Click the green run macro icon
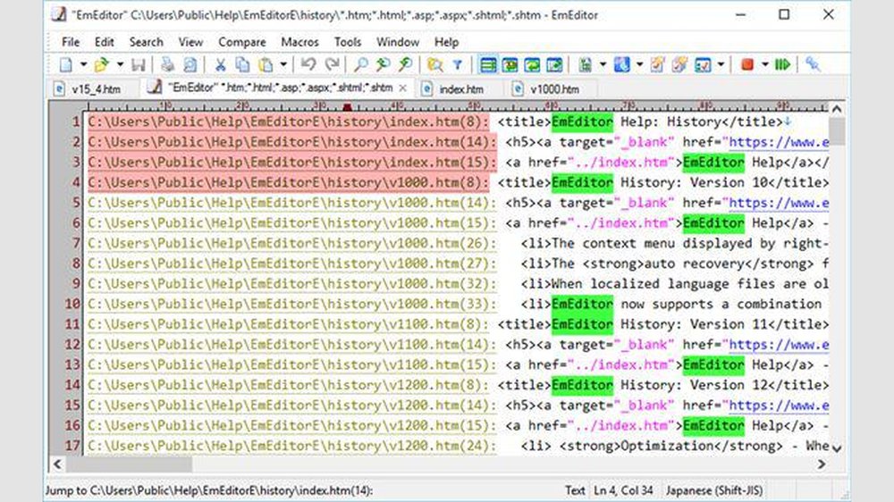The height and width of the screenshot is (502, 894). pyautogui.click(x=783, y=65)
